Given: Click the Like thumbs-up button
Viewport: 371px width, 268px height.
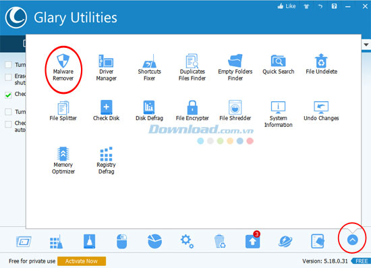Looking at the screenshot, I should [287, 6].
